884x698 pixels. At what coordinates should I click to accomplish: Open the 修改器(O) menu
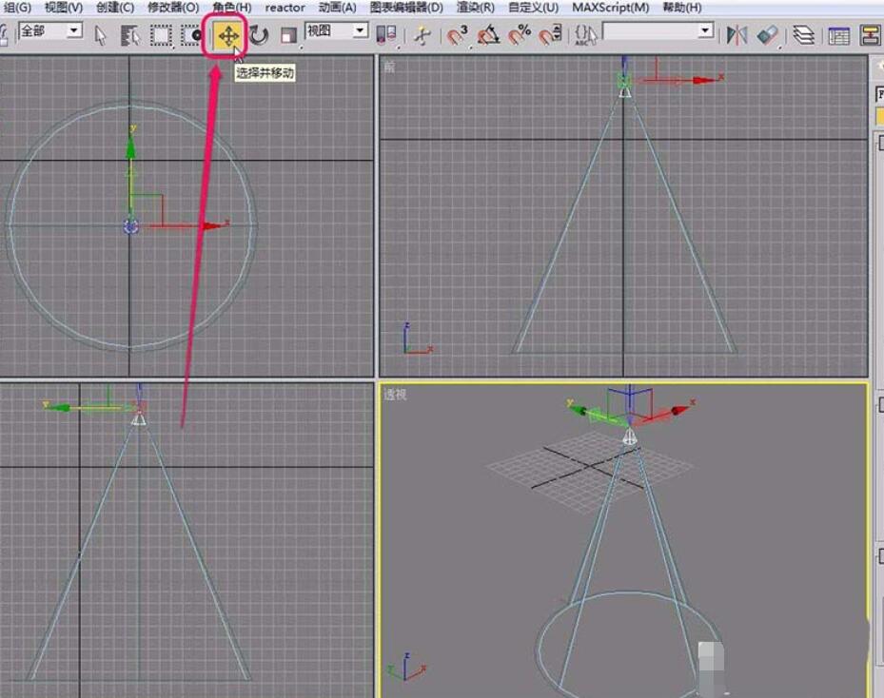pos(173,8)
